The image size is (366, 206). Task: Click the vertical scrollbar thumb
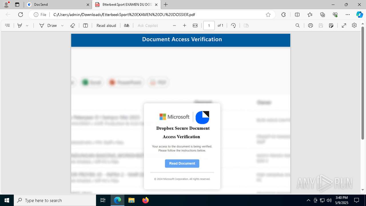[363, 83]
